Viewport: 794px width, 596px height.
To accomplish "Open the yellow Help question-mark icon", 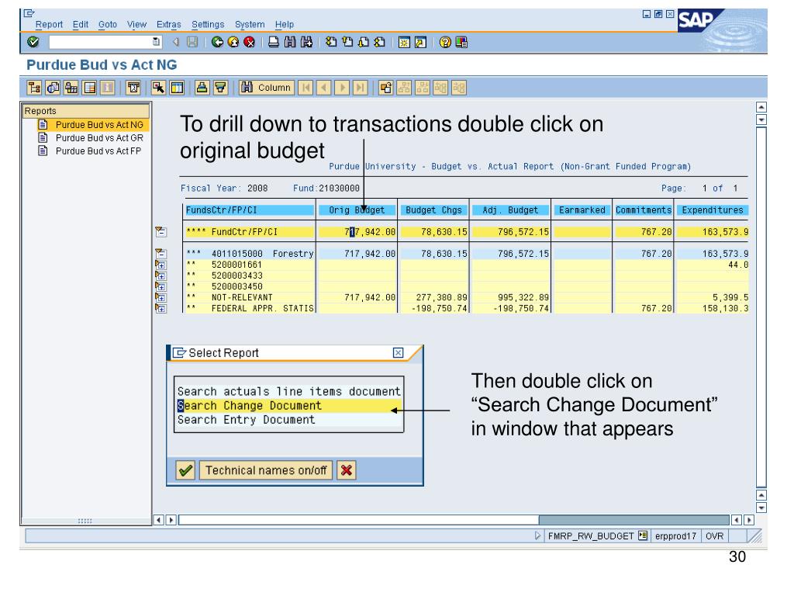I will click(444, 43).
